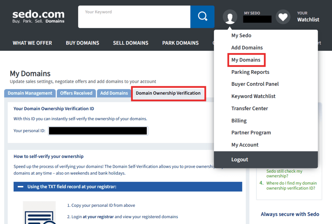The image size is (332, 224).
Task: Click the magnifying glass search button
Action: pos(202,17)
